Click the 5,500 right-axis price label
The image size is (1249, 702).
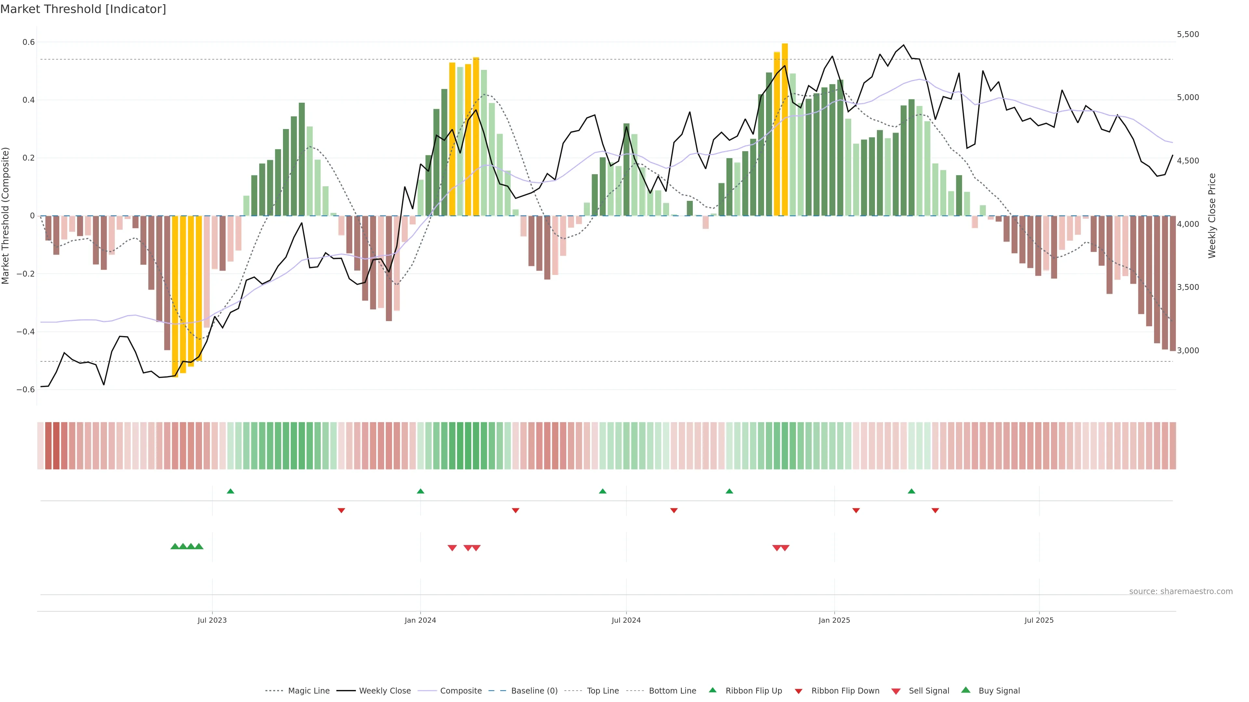(x=1188, y=34)
